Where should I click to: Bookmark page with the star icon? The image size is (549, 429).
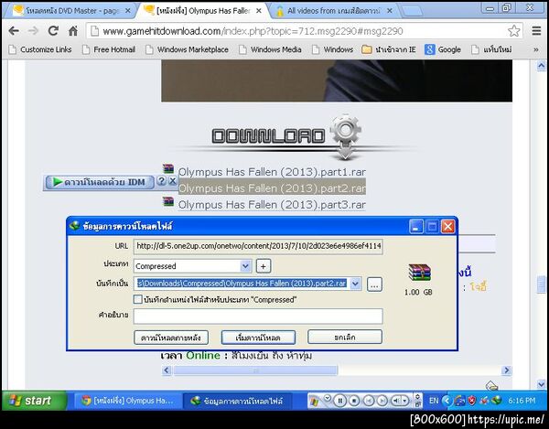pos(513,31)
